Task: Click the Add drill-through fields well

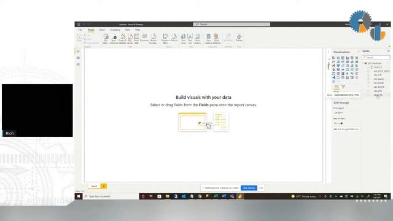Action: pyautogui.click(x=346, y=130)
